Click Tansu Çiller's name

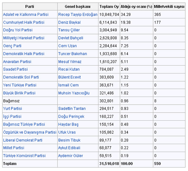(69, 30)
